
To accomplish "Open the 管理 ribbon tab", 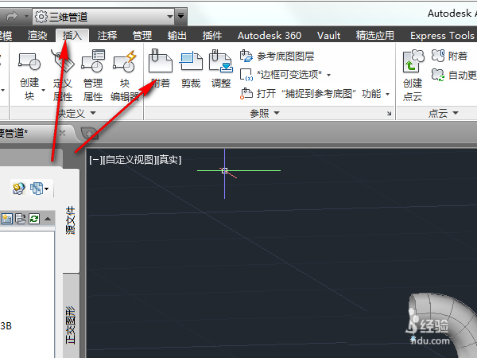I will click(x=142, y=35).
